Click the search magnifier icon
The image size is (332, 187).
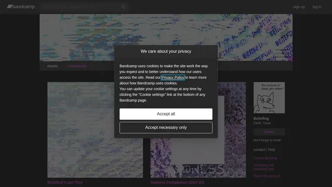pyautogui.click(x=123, y=7)
